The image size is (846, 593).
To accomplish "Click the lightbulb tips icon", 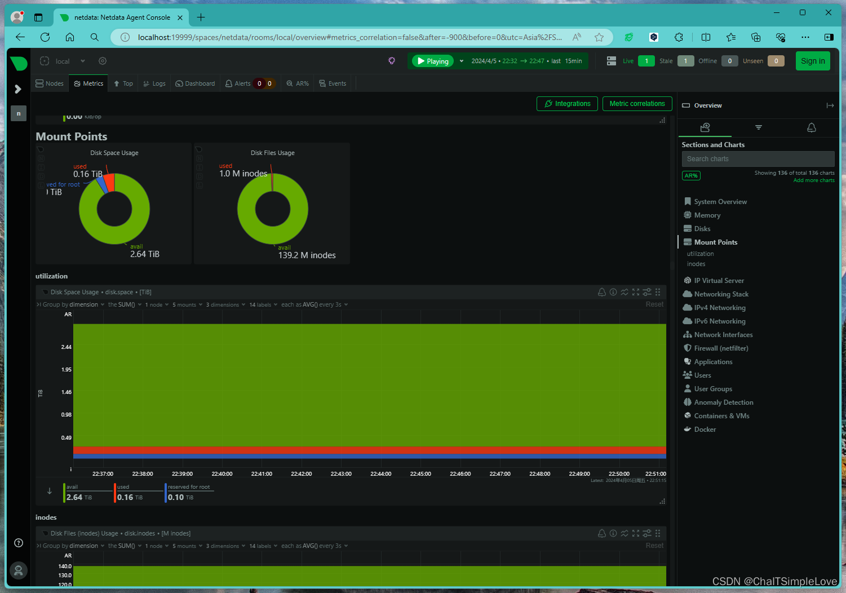I will (x=392, y=61).
